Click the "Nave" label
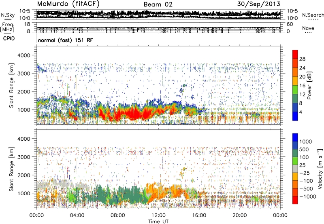 pyautogui.click(x=308, y=28)
